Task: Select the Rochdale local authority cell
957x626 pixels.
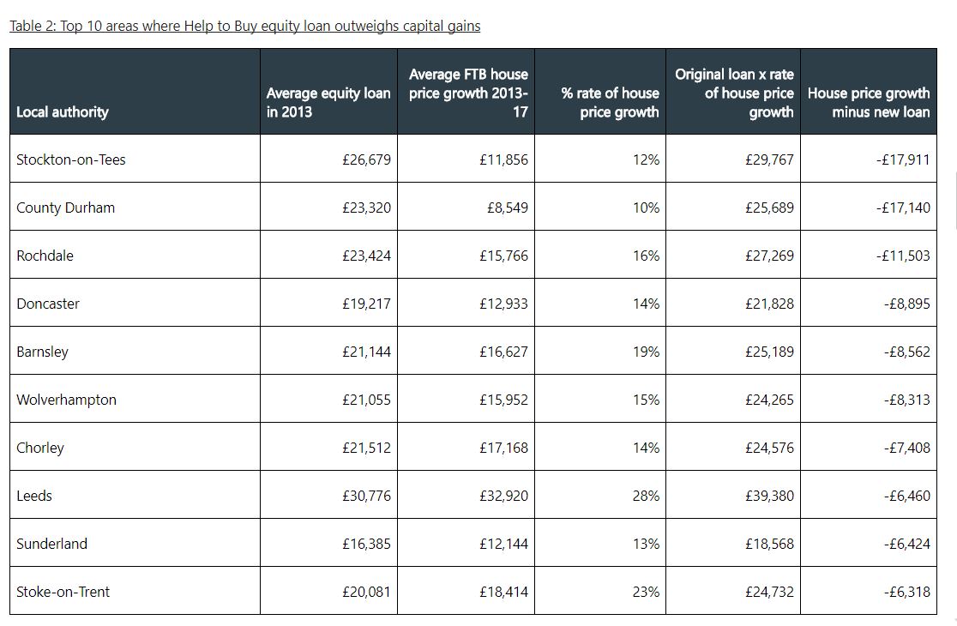Action: [45, 256]
